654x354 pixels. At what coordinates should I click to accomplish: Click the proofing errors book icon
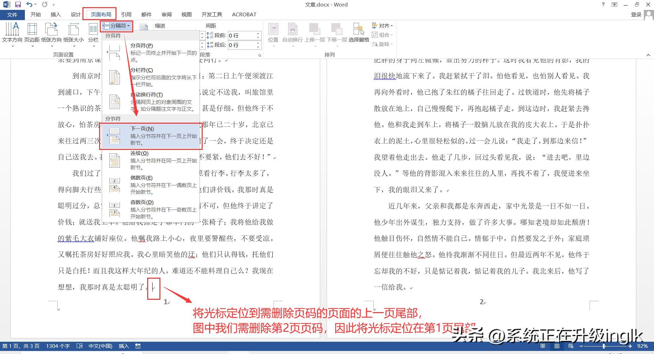(80, 346)
